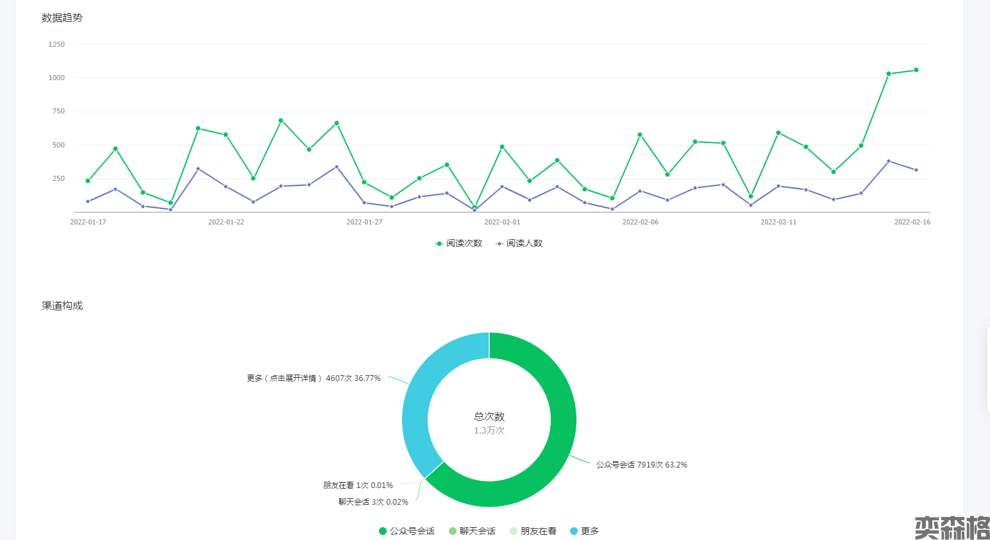The image size is (990, 540).
Task: Click the 朋友在看 1次 0.01% label
Action: click(358, 485)
